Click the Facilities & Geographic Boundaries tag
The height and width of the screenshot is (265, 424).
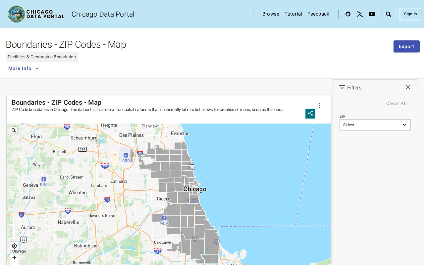(x=42, y=57)
